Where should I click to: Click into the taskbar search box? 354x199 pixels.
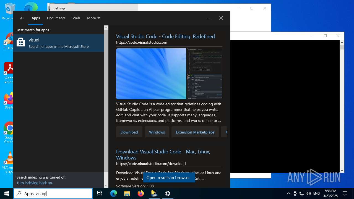[x=53, y=193]
